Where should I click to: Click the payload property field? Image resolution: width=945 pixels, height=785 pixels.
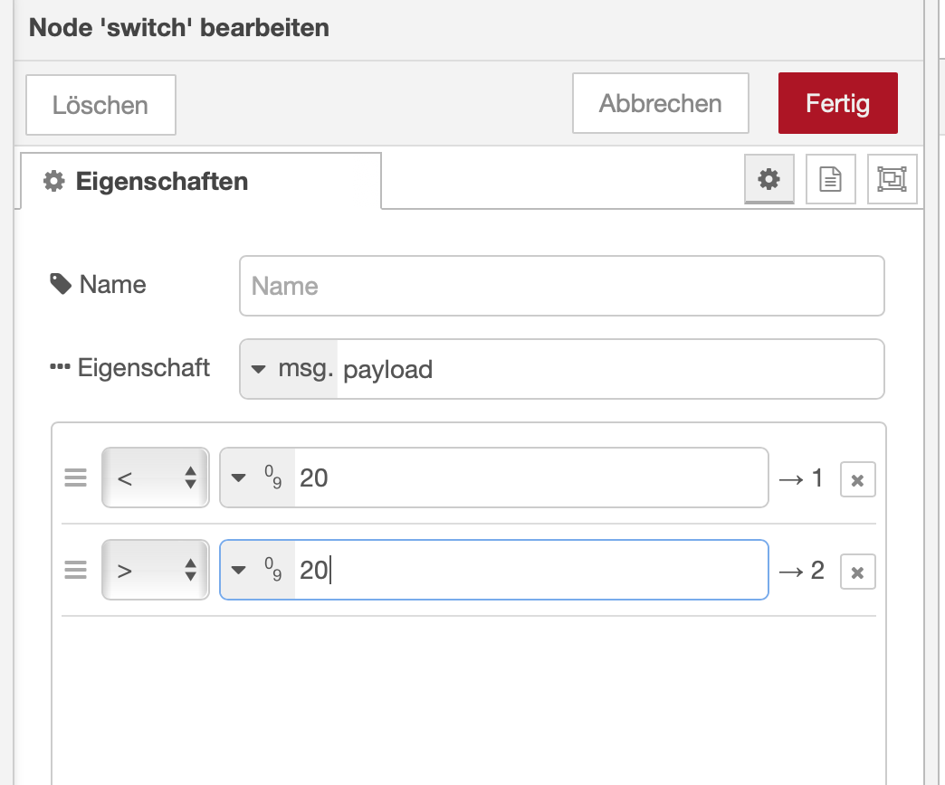[x=606, y=369]
